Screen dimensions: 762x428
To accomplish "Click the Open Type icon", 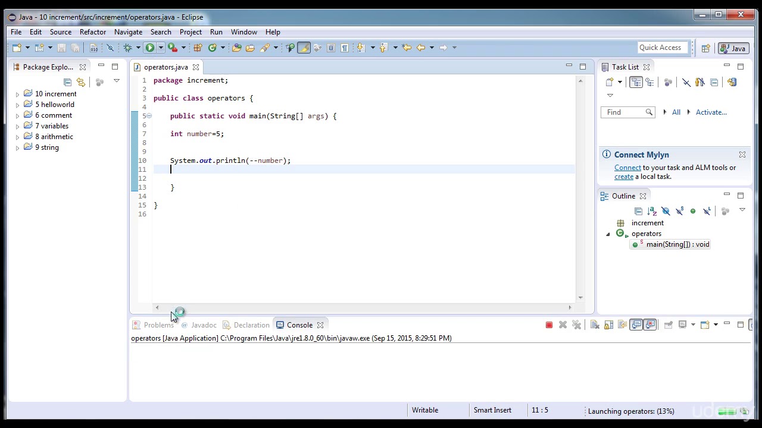I will [x=237, y=48].
